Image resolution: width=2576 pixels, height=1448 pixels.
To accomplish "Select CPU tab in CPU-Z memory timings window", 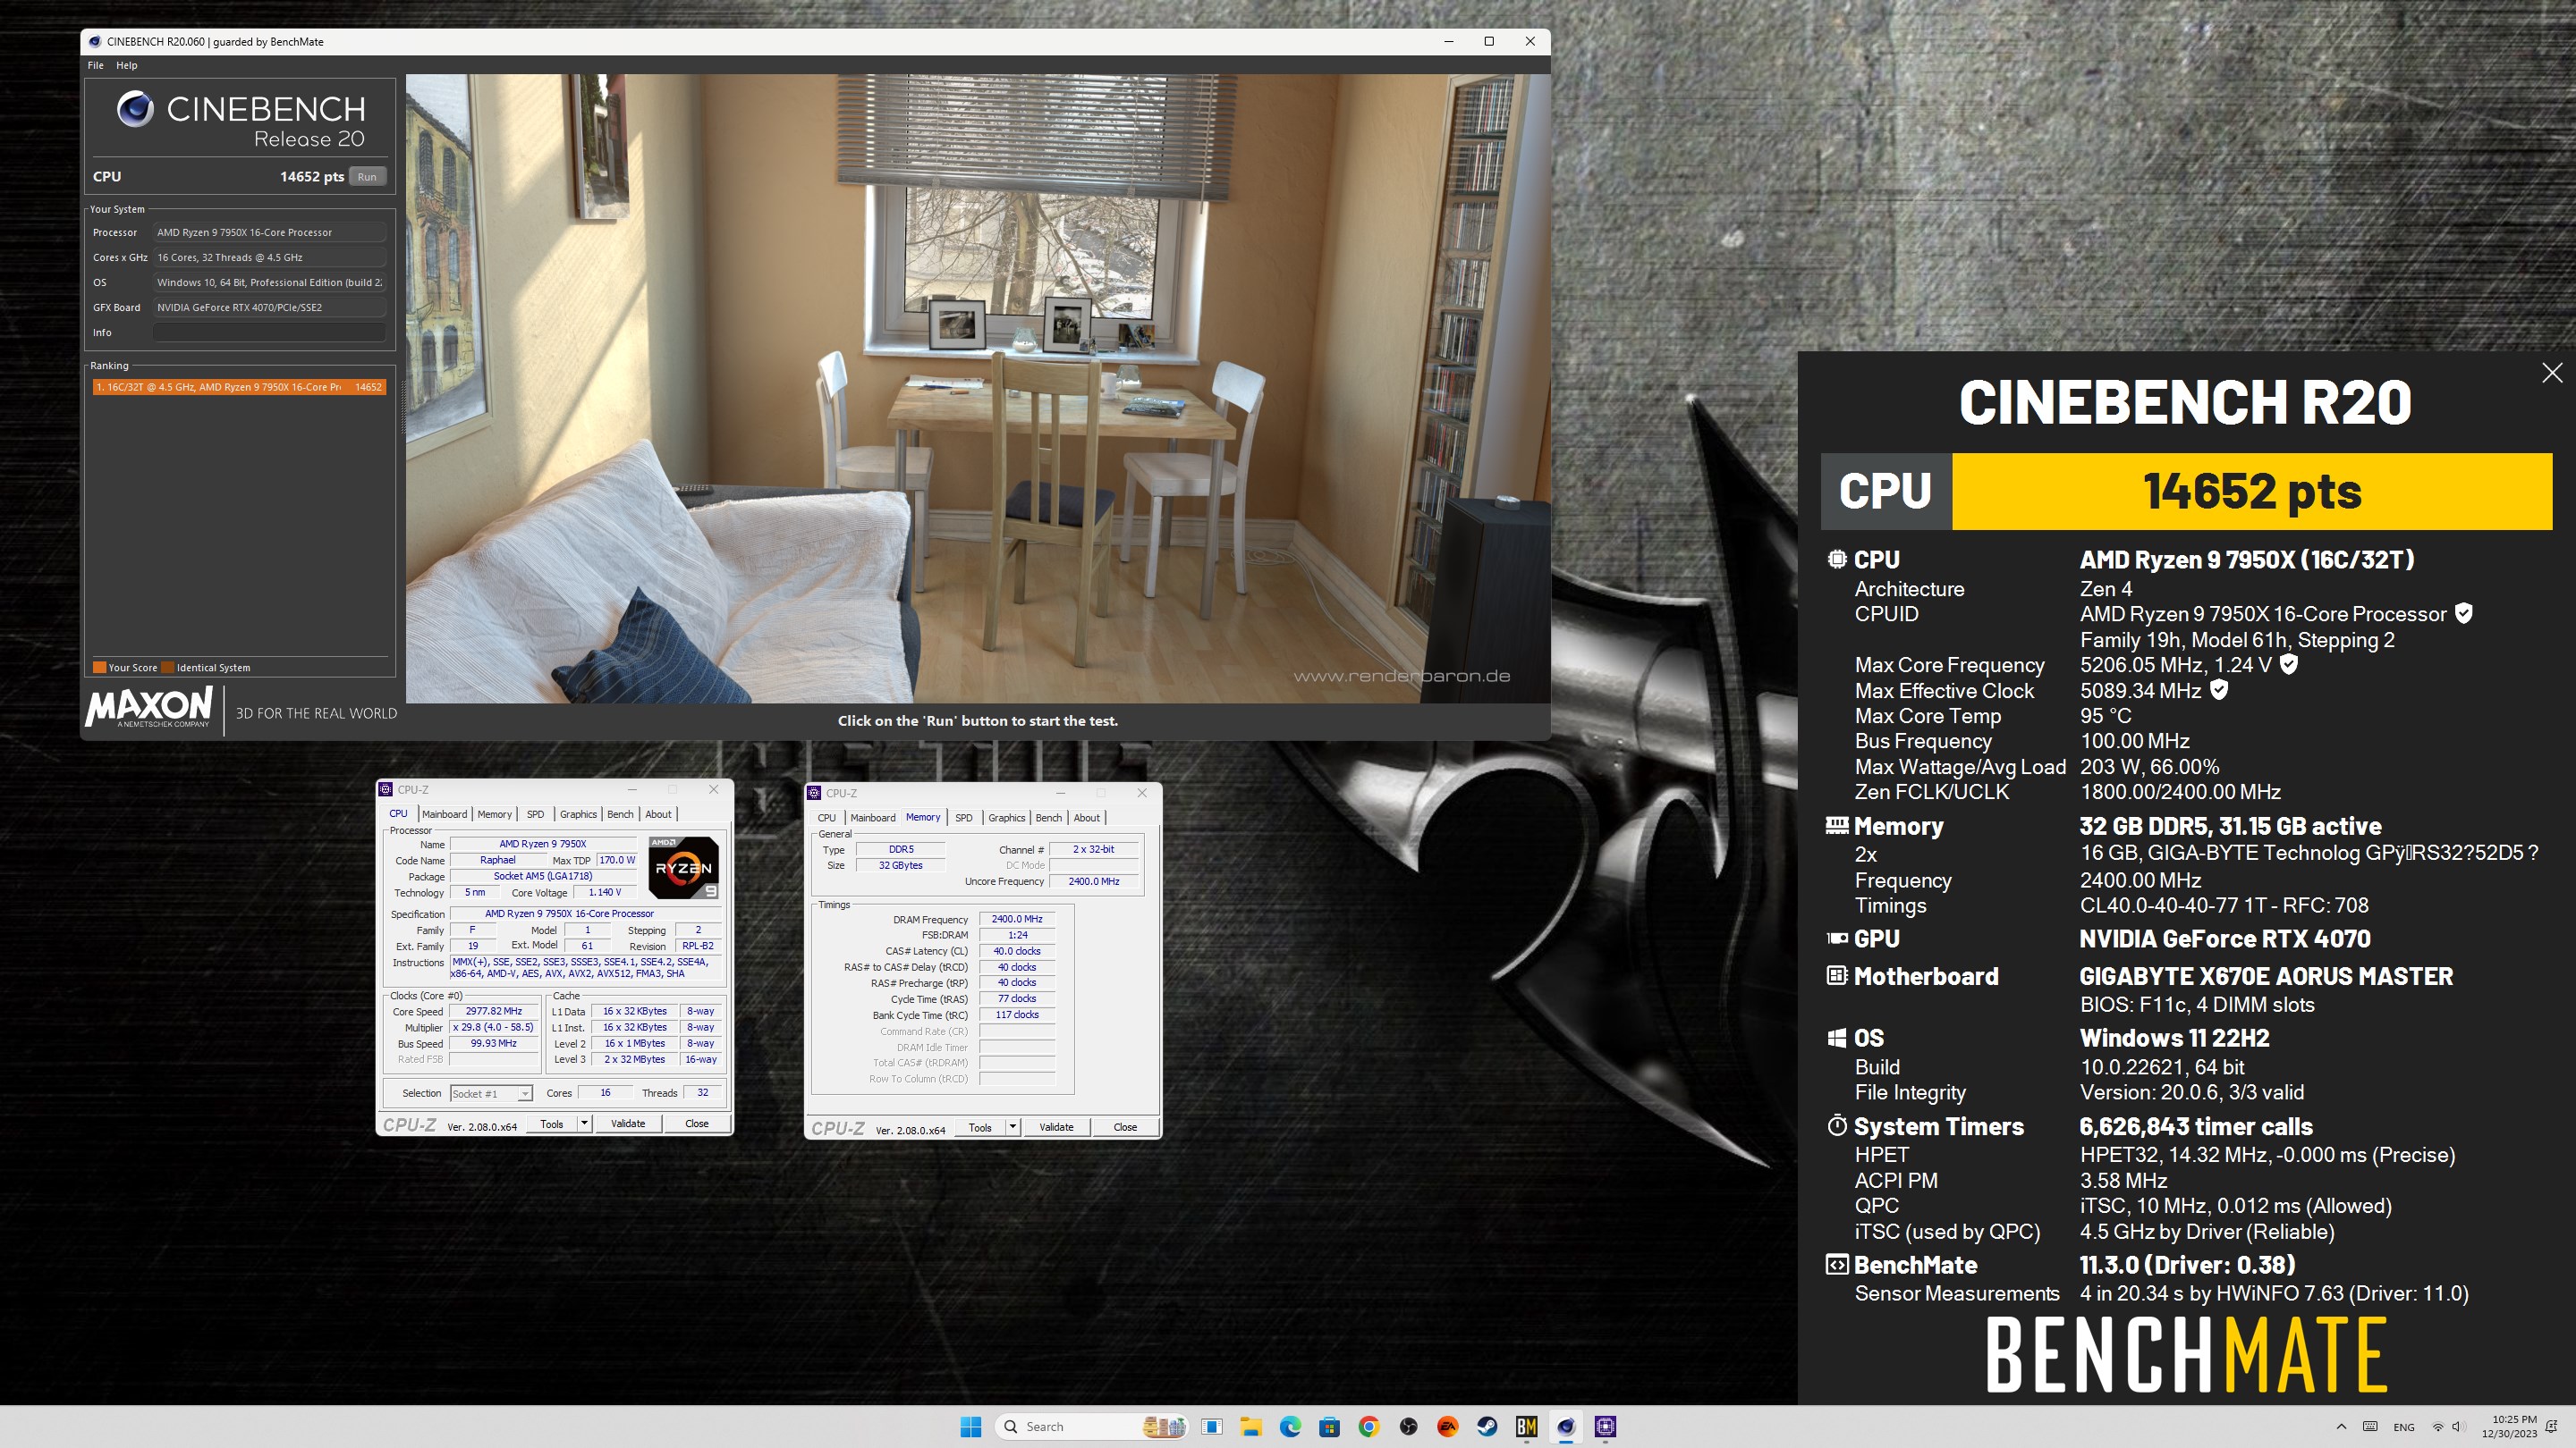I will click(826, 818).
